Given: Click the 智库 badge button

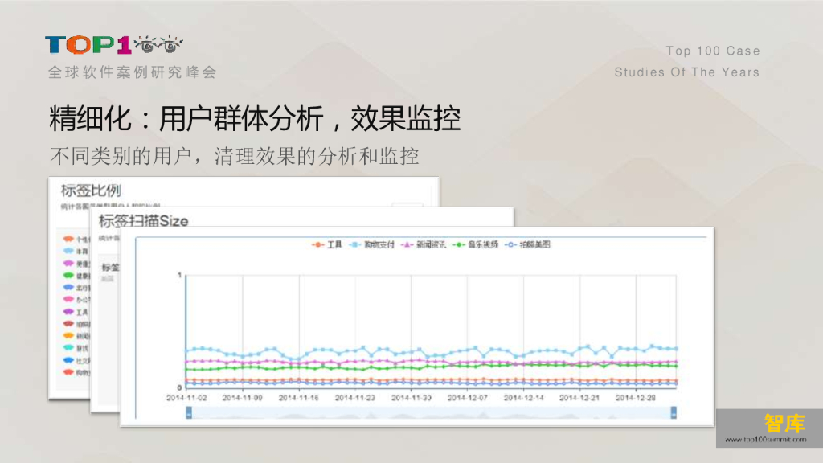Looking at the screenshot, I should coord(784,424).
